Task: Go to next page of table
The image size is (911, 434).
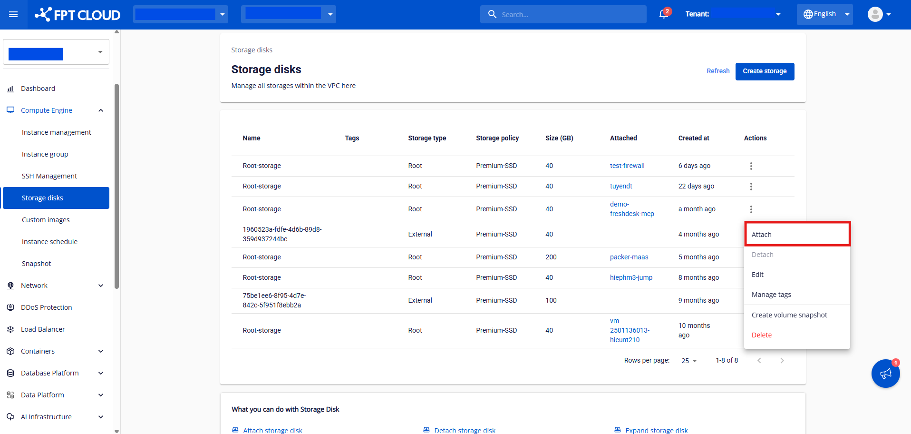Action: point(782,361)
